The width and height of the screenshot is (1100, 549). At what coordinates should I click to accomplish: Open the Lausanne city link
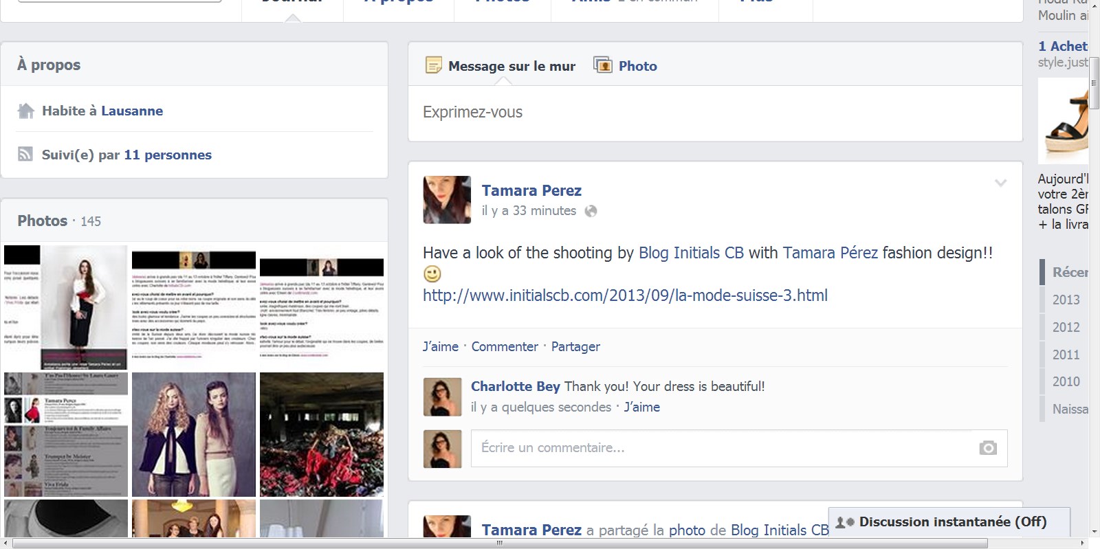pos(132,111)
